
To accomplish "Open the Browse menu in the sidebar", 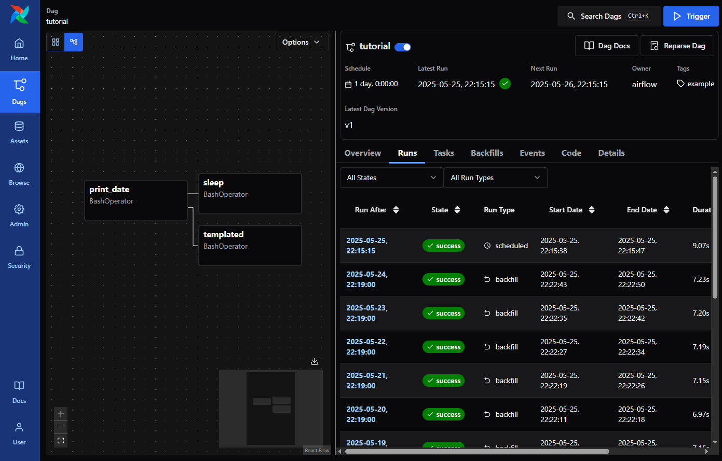I will 19,174.
